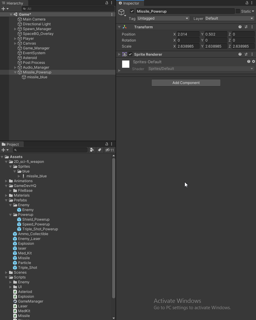Select the Laser script asset
Image resolution: width=256 pixels, height=320 pixels.
(23, 306)
